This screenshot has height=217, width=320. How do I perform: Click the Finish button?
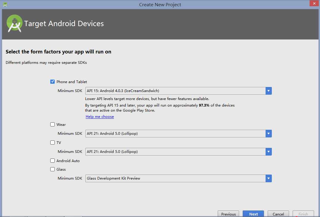click(x=303, y=214)
